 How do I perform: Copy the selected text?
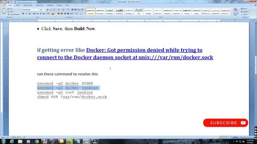tap(10, 12)
